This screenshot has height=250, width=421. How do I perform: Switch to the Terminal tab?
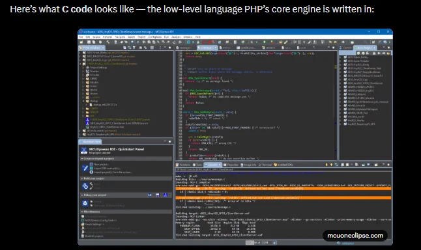point(265,165)
